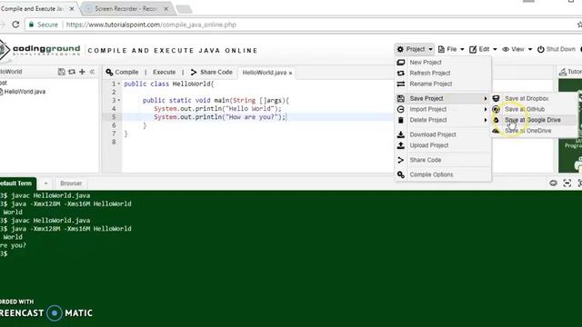Select HelloWorld.java in the file tree

click(25, 91)
